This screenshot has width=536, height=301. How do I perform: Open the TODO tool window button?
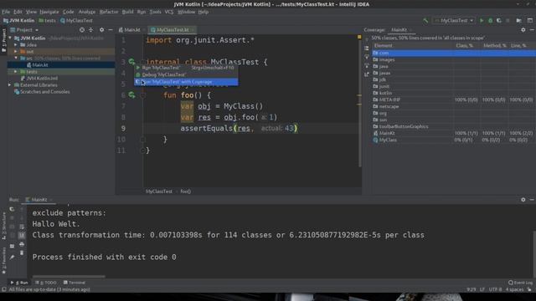[46, 283]
